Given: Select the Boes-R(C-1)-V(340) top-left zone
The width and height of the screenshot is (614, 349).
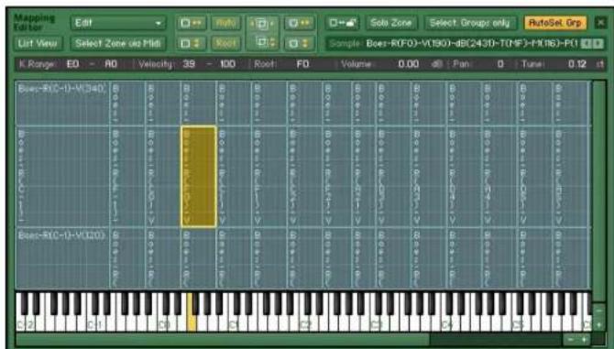Looking at the screenshot, I should click(x=62, y=104).
